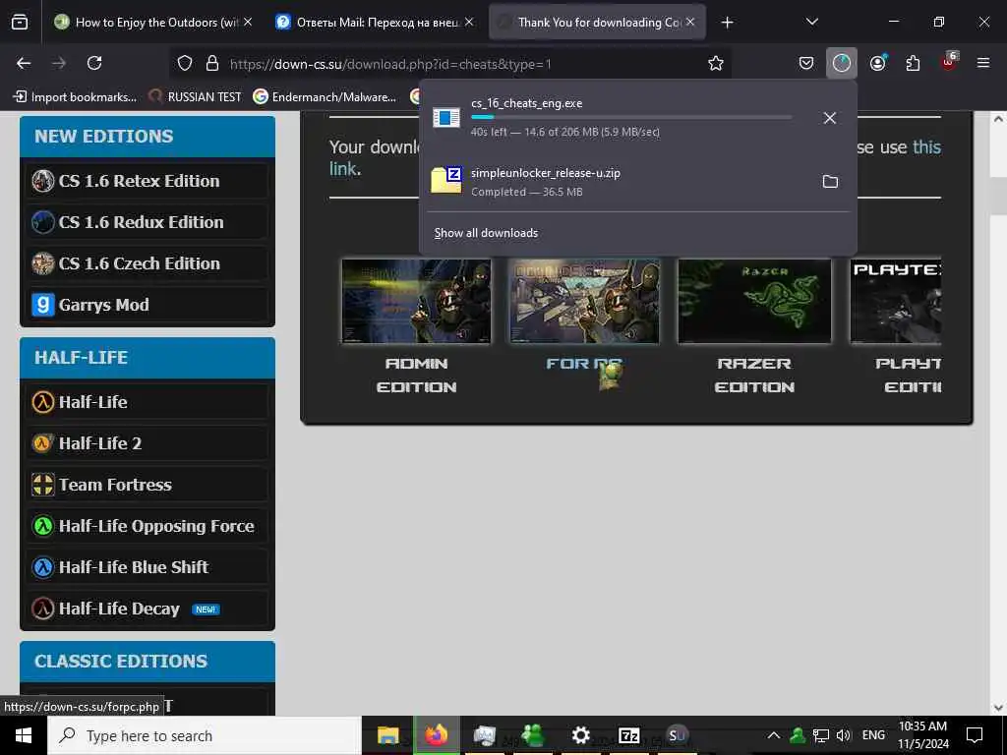Open the Firefox hamburger menu
The height and width of the screenshot is (755, 1007).
[983, 63]
